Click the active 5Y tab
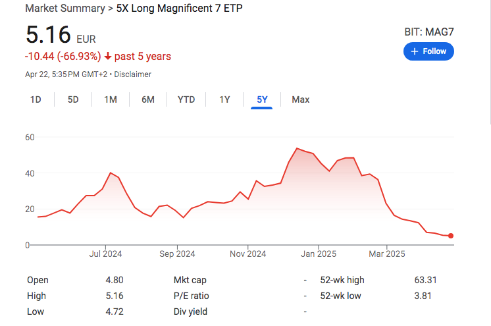 262,99
